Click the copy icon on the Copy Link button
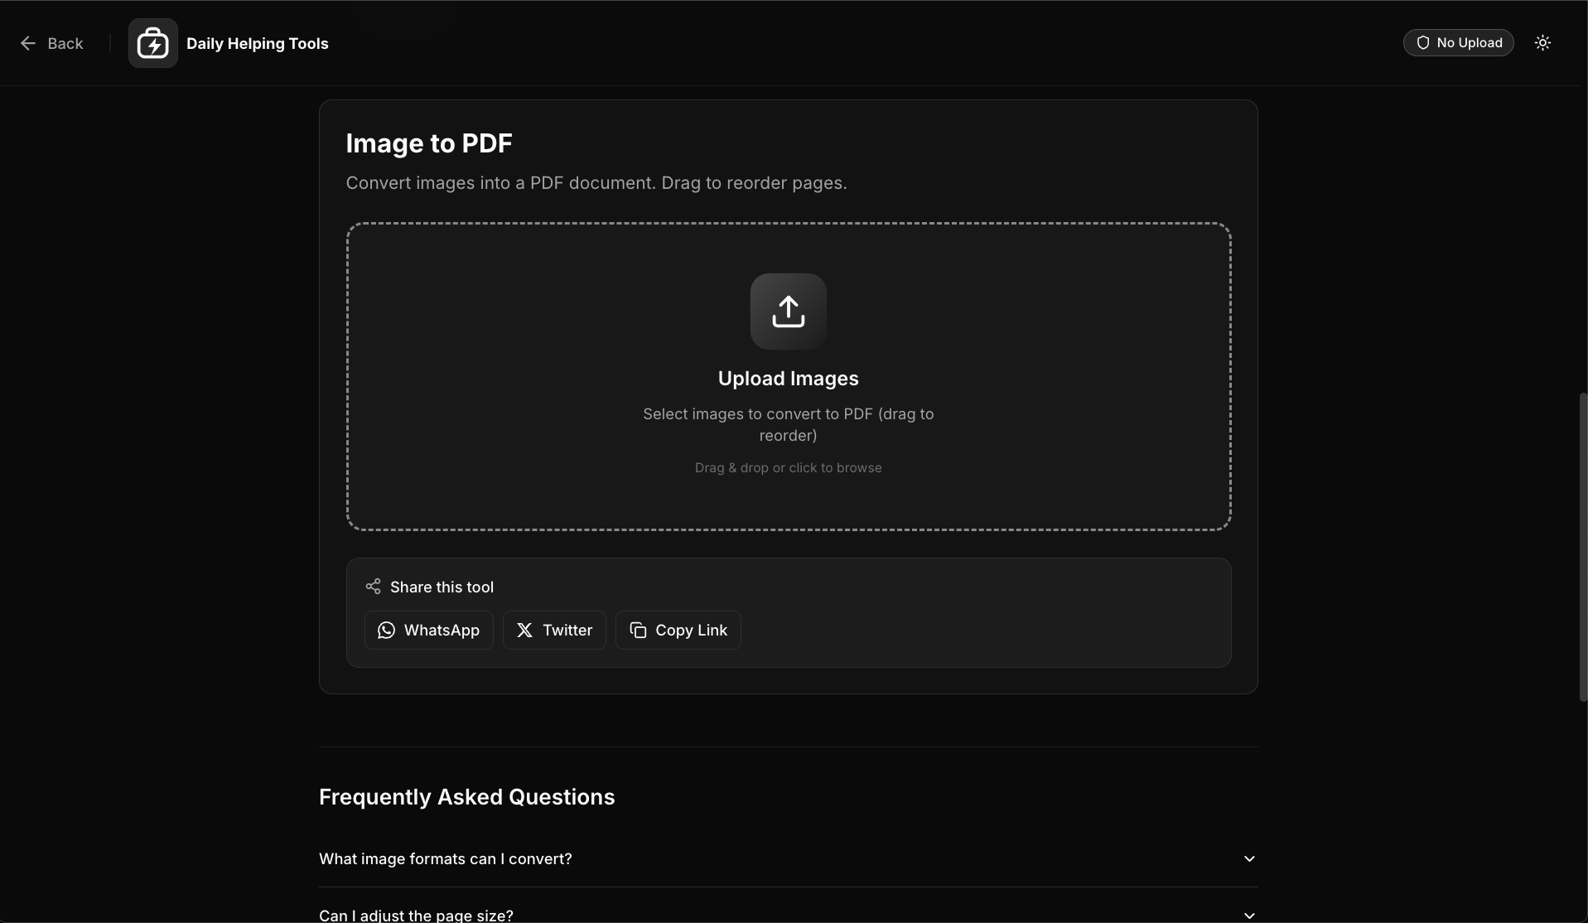This screenshot has width=1588, height=923. pos(637,630)
